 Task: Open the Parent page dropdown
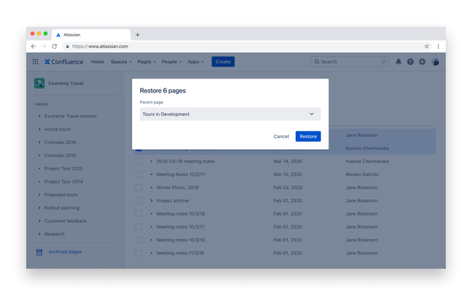tap(230, 114)
